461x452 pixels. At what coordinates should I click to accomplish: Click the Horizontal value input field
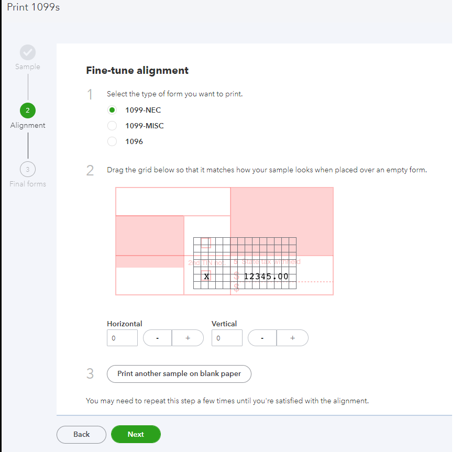tap(122, 338)
